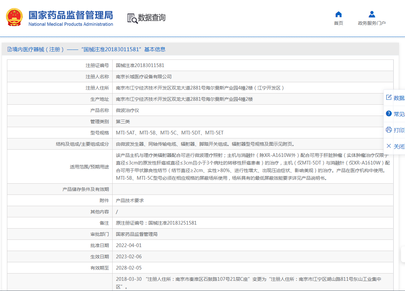This screenshot has width=405, height=291.
Task: Click the national emblem logo
Action: 14,18
